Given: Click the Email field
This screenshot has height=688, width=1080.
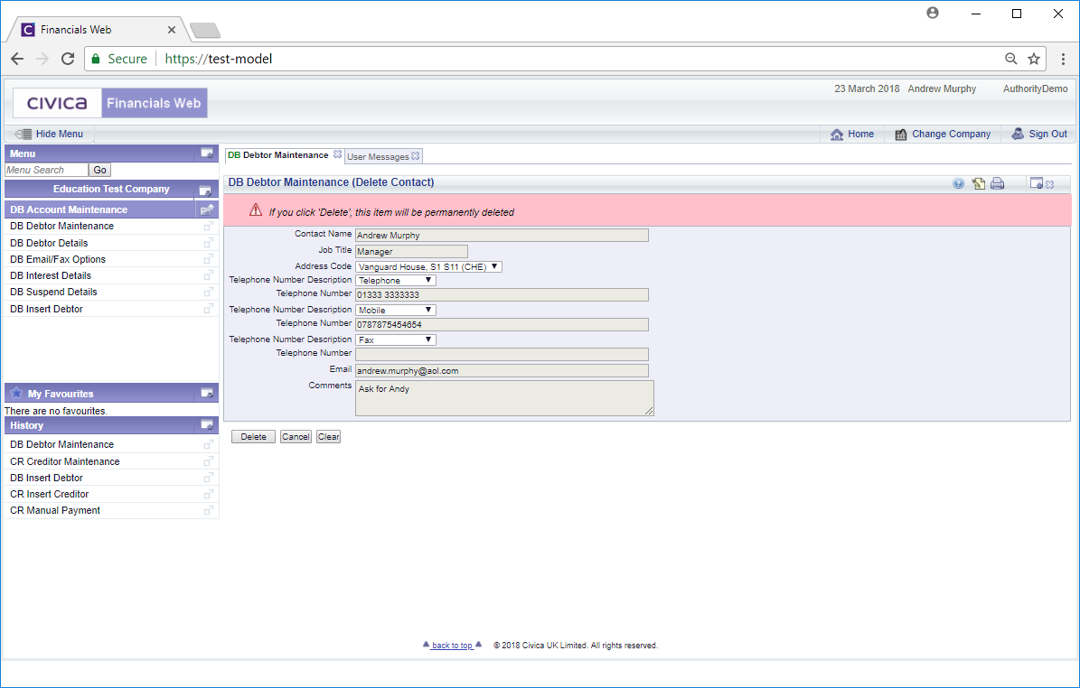Looking at the screenshot, I should [x=502, y=371].
